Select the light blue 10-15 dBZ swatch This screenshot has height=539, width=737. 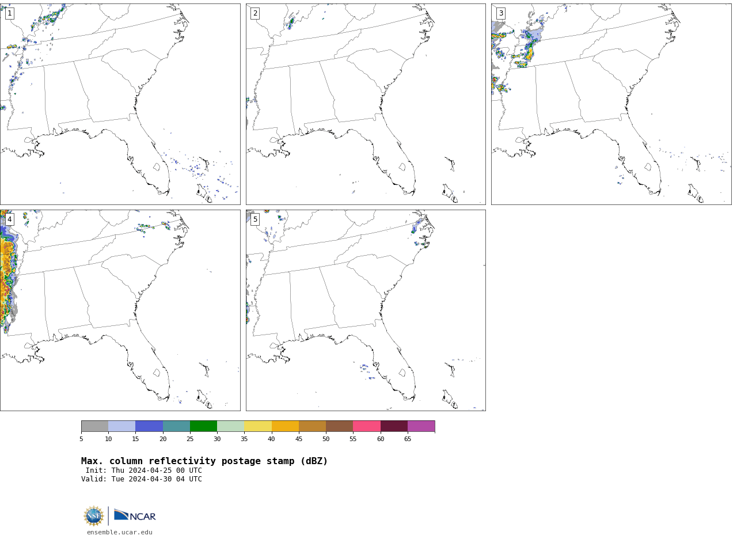click(121, 426)
